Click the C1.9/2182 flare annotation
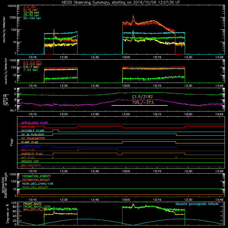The height and width of the screenshot is (228, 228). click(142, 97)
